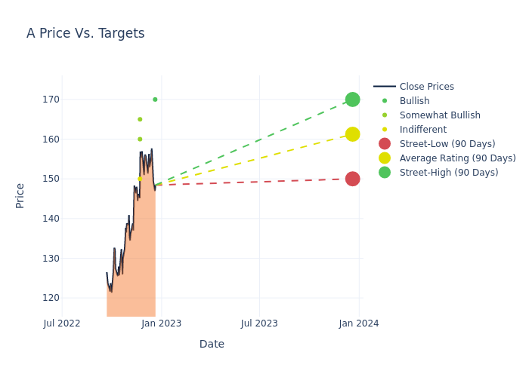The height and width of the screenshot is (377, 529).
Task: Click the Bullish dot at price 170
Action: (155, 100)
